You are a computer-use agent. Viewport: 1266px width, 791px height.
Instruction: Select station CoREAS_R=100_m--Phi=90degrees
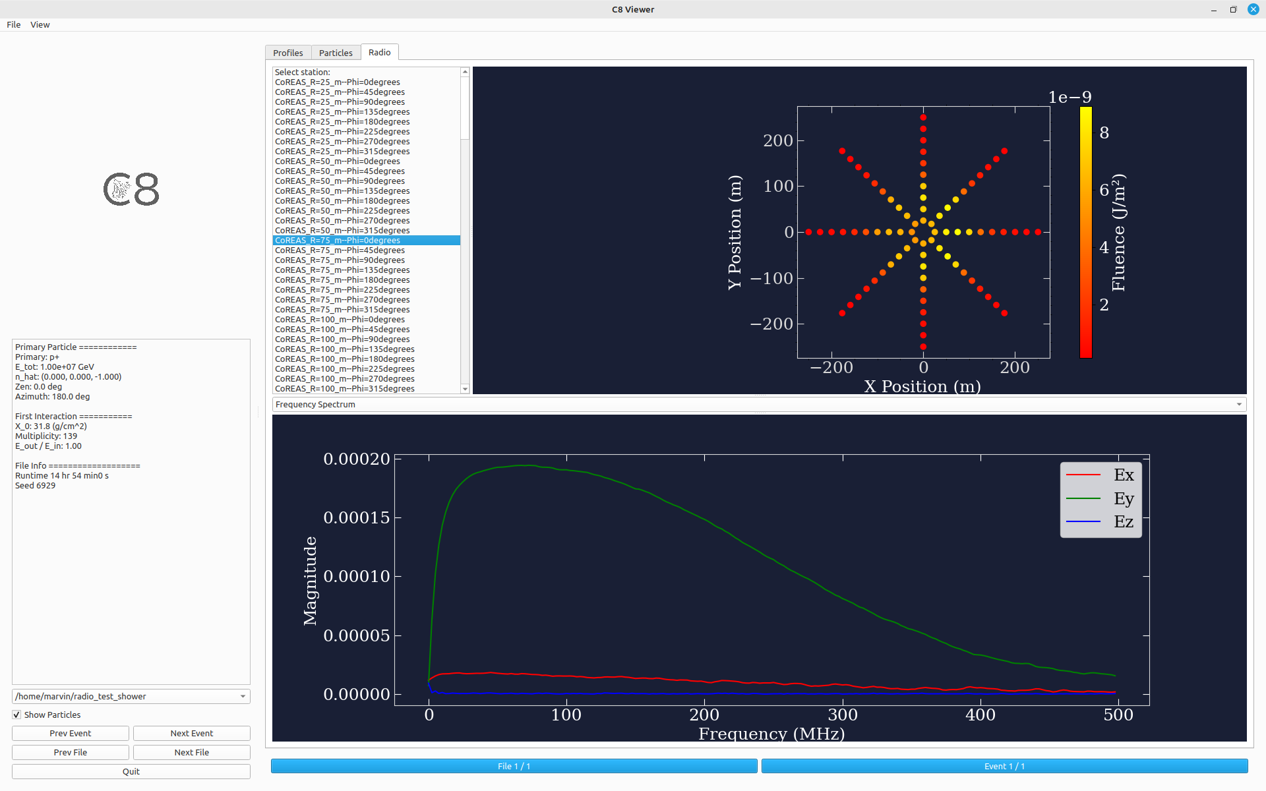[x=342, y=339]
